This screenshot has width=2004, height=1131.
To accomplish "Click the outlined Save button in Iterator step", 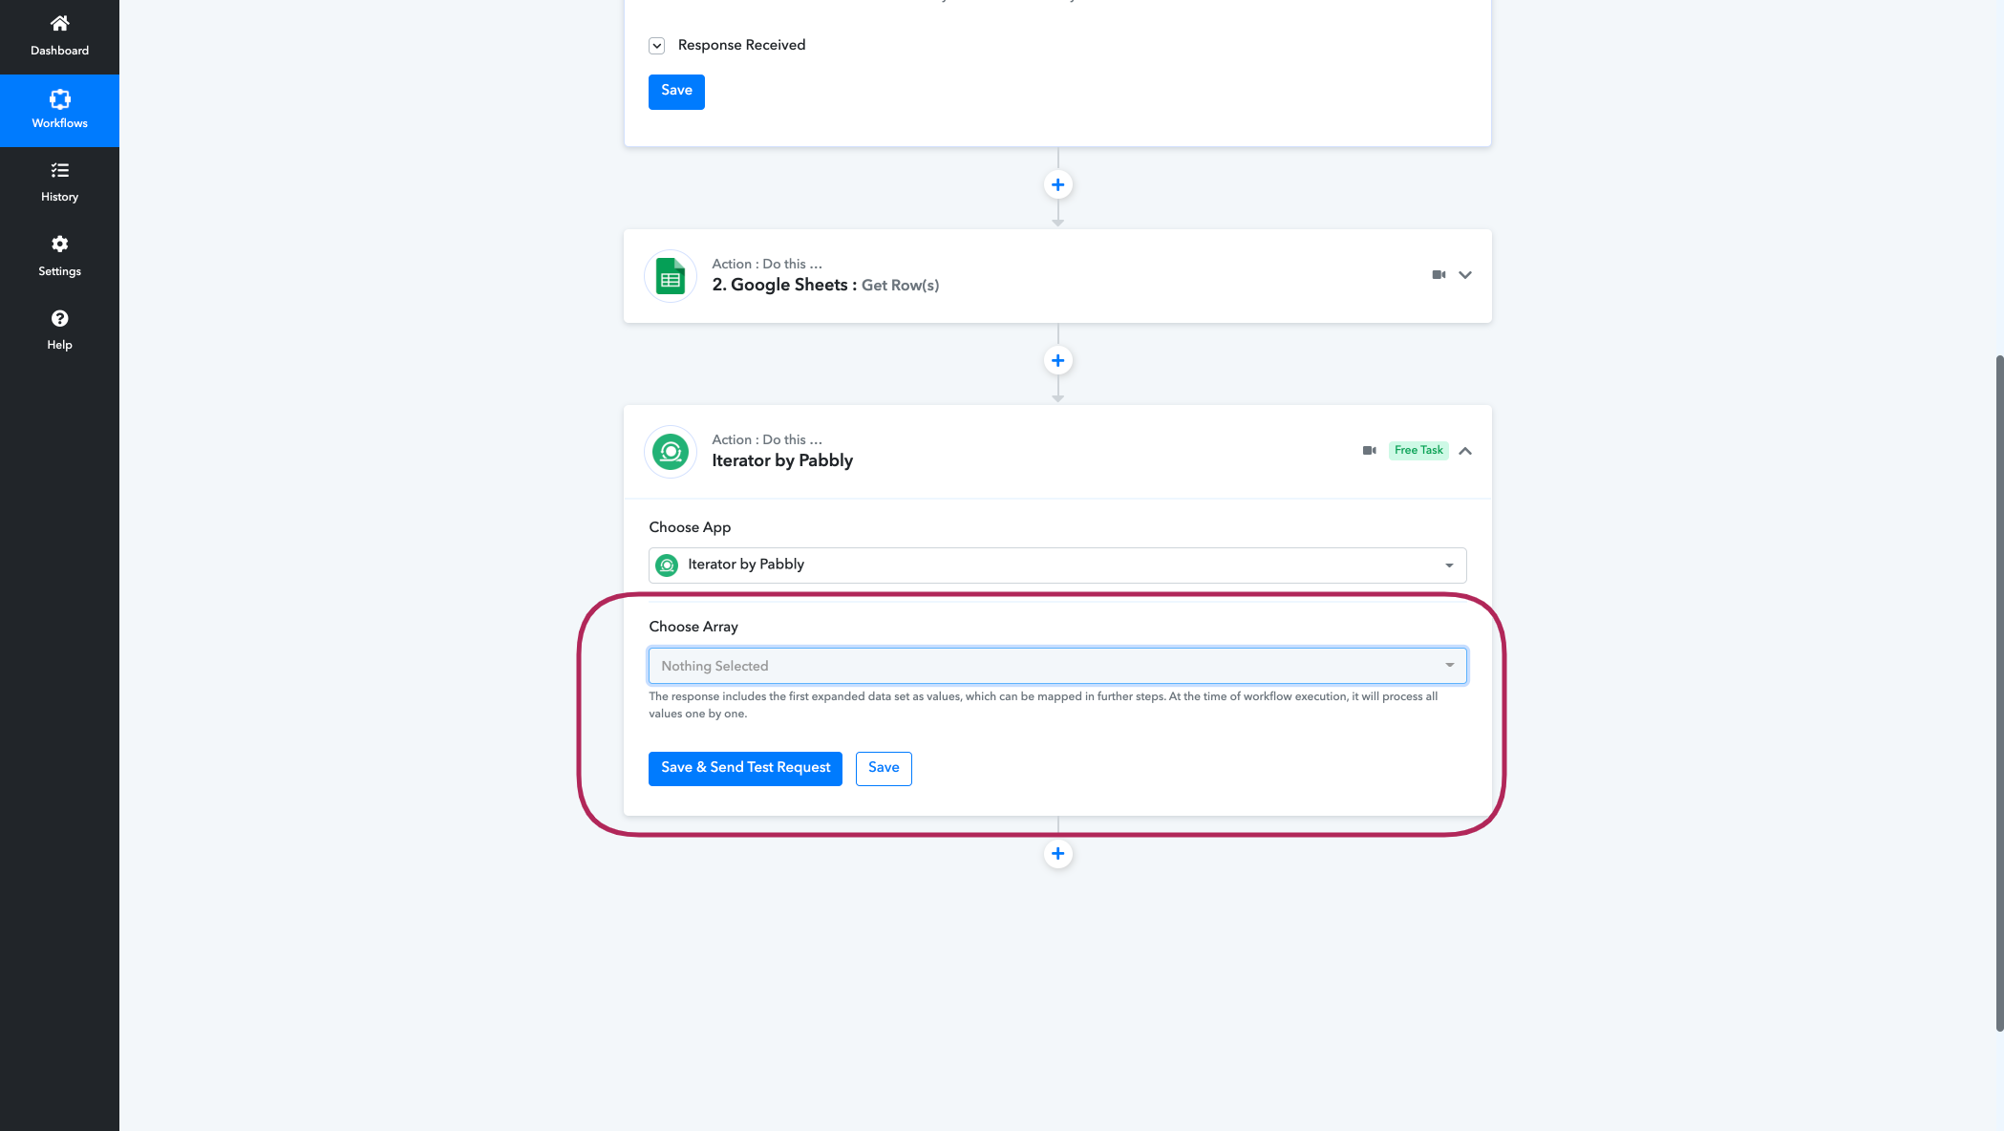I will (884, 769).
